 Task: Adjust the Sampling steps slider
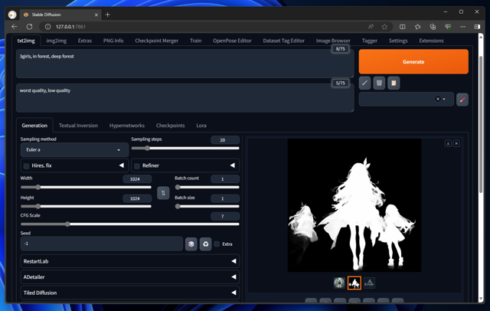coord(185,148)
